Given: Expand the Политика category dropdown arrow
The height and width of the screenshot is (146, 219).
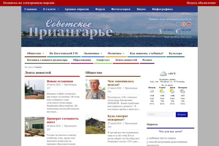Looking at the screenshot, I should click(123, 53).
